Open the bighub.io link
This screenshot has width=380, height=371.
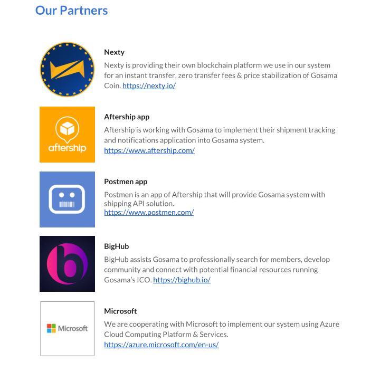pyautogui.click(x=182, y=280)
